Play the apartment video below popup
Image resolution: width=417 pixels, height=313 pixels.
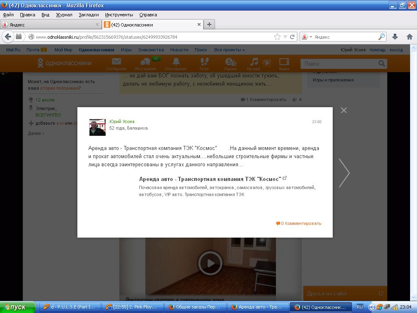211,263
